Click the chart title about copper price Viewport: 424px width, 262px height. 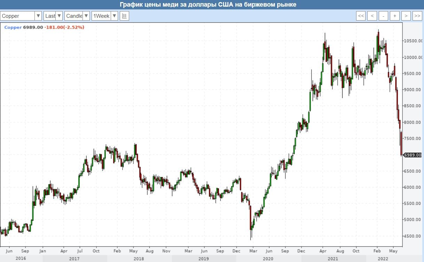click(x=208, y=5)
